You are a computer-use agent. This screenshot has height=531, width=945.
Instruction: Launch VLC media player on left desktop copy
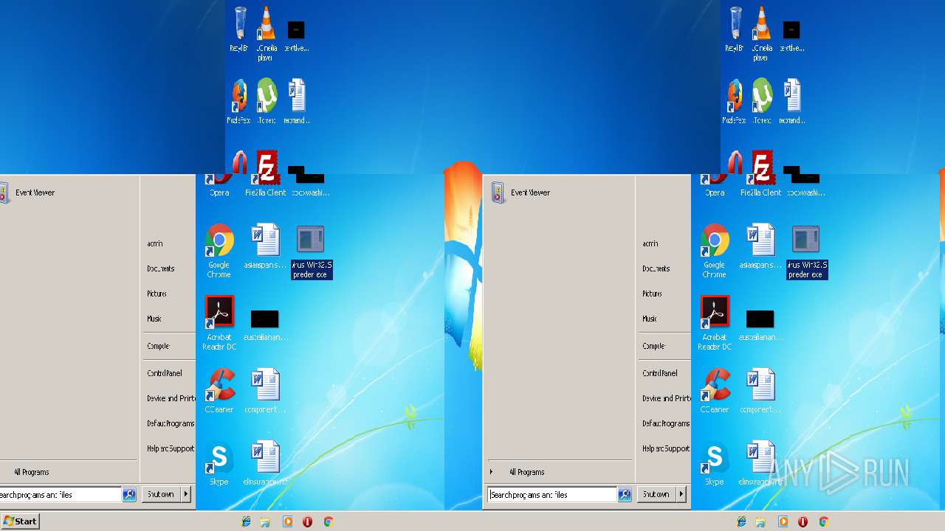266,33
